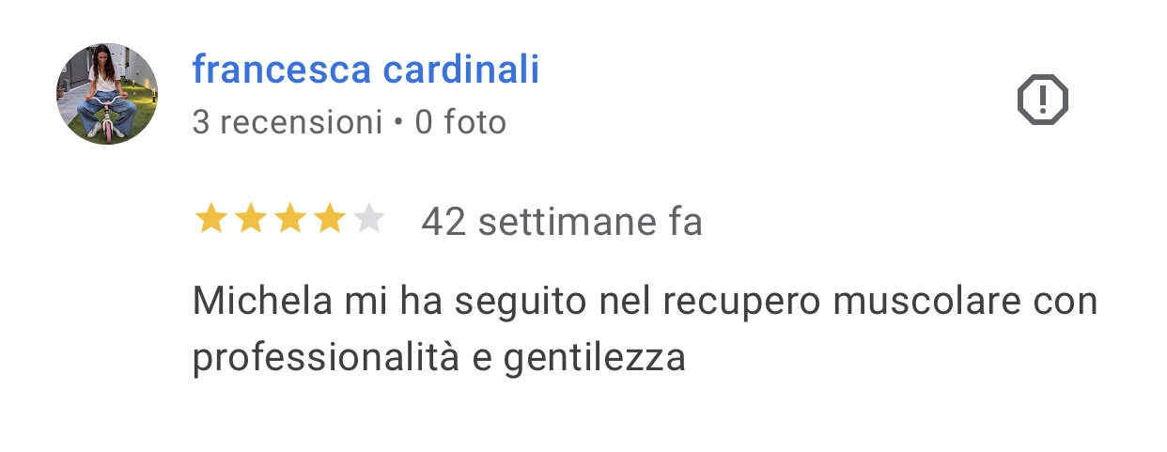Click the review line starting 'Michela mi ha seguito'
This screenshot has height=452, width=1167.
645,302
